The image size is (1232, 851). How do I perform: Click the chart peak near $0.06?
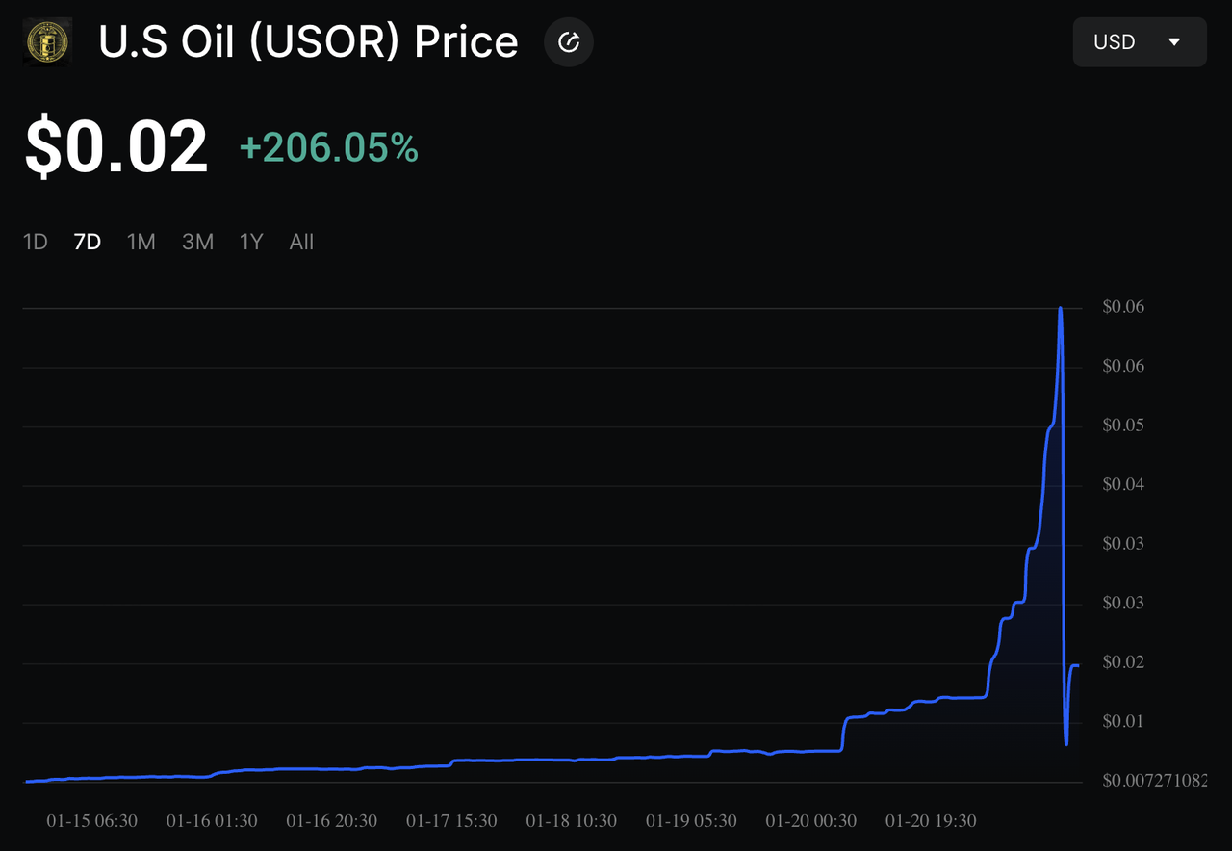(1060, 309)
